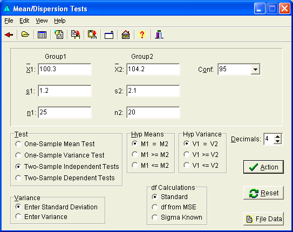The height and width of the screenshot is (232, 293).
Task: Click the red back arrow icon
Action: 9,35
